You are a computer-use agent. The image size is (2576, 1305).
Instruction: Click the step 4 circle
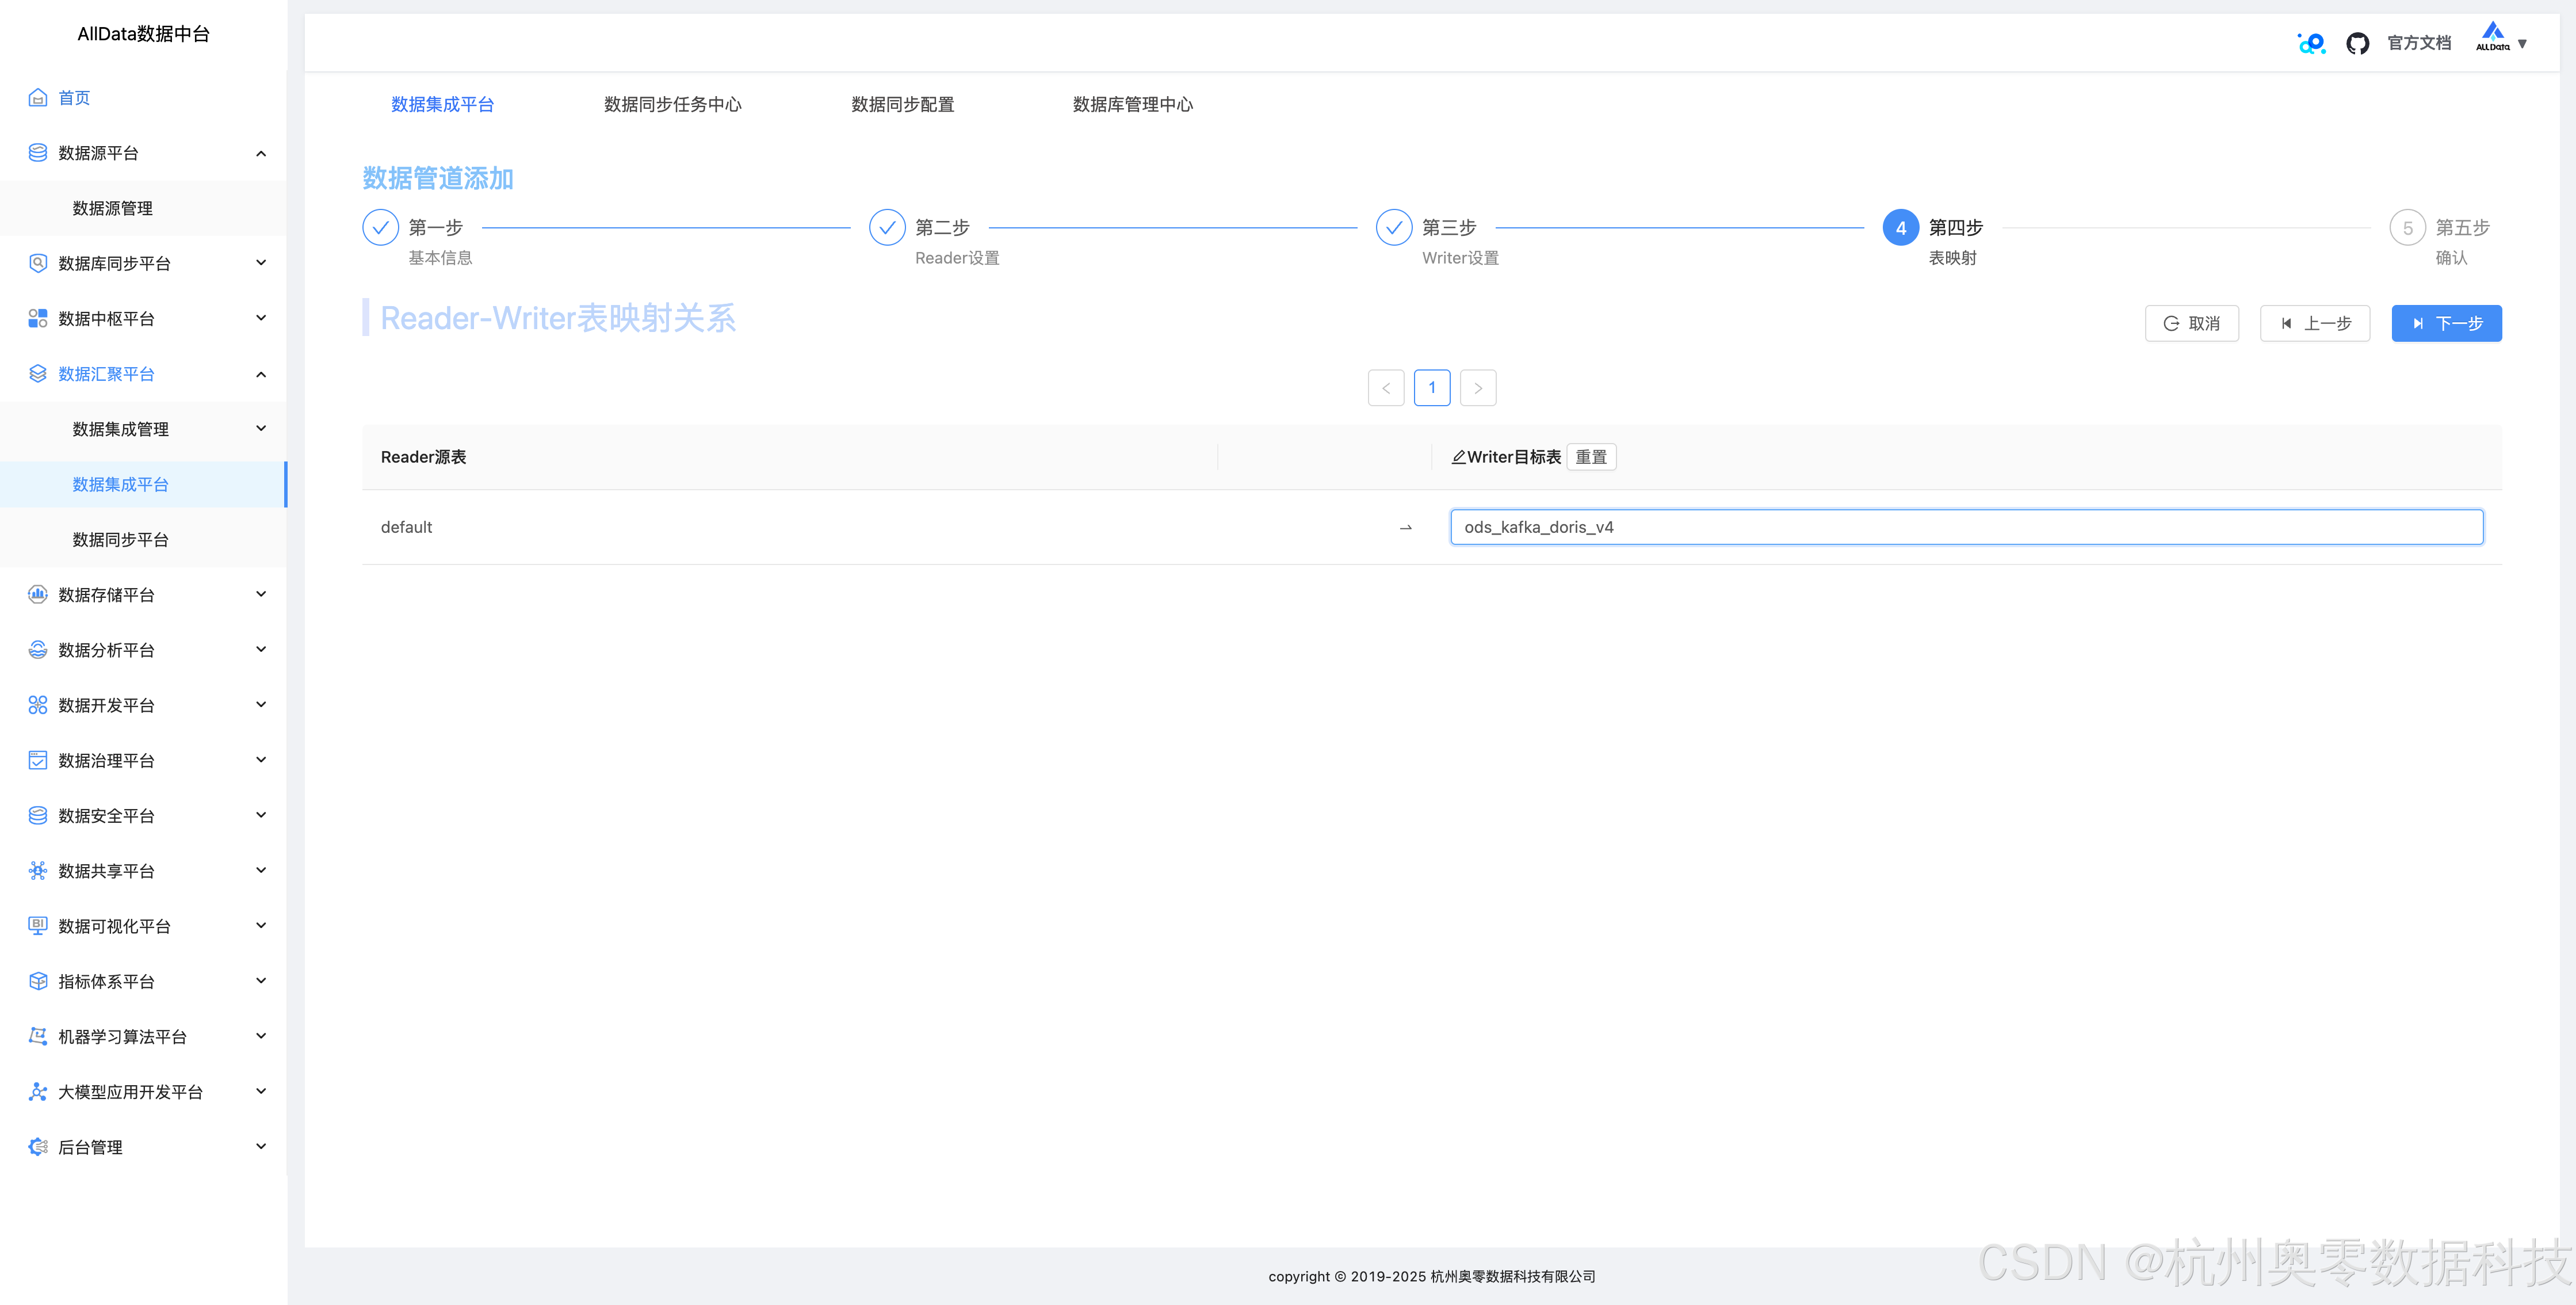click(1901, 228)
